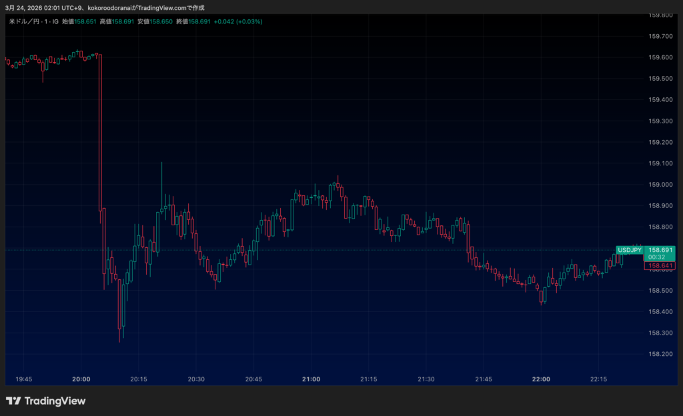Click the 高値 high value in legend
Viewport: 683px width, 416px height.
(123, 21)
